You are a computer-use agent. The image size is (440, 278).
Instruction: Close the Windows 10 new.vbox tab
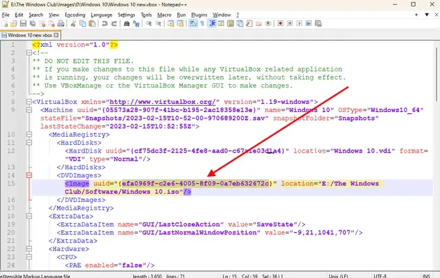[x=56, y=34]
